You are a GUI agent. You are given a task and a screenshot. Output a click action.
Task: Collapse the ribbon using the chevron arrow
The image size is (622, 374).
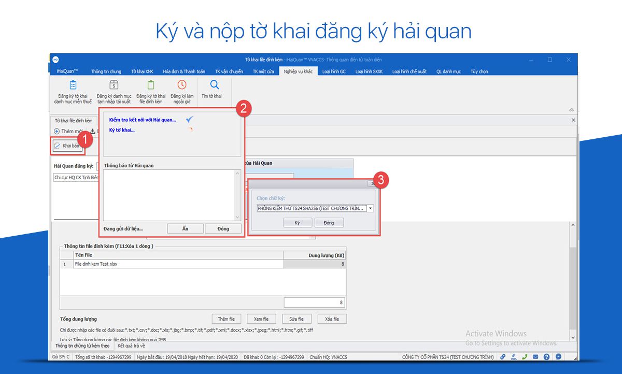[571, 110]
